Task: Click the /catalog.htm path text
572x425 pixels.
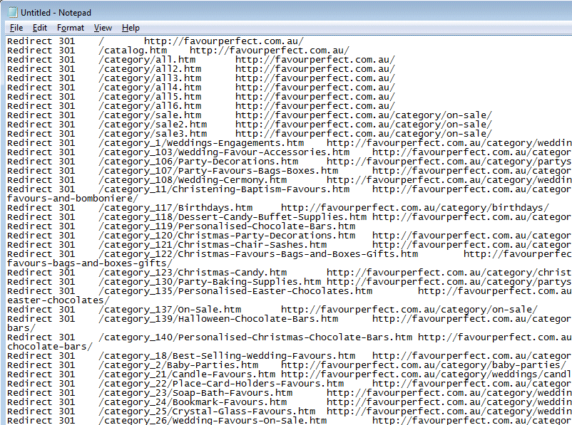Action: click(133, 51)
